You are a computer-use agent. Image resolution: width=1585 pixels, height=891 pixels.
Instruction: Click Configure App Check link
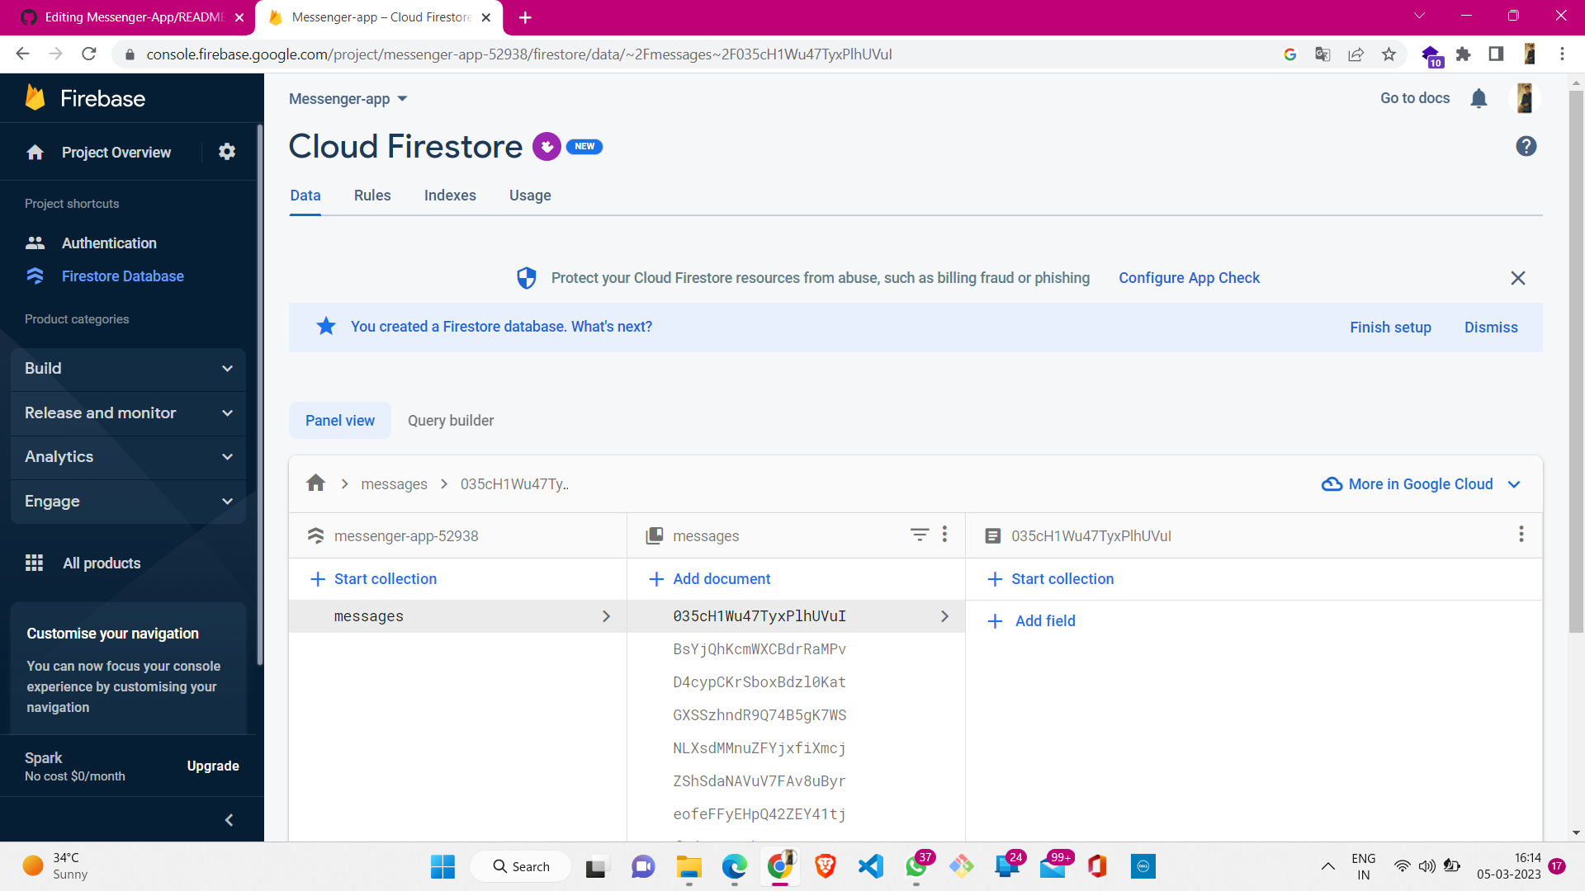click(1189, 278)
